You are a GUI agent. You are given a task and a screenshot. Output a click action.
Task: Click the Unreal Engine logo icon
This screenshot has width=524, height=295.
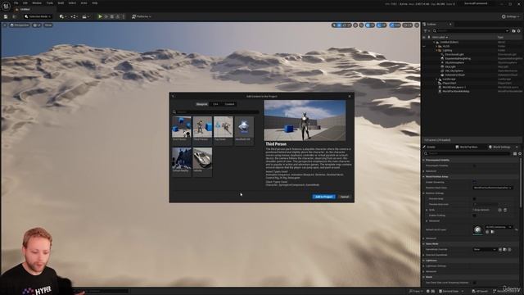click(x=6, y=6)
